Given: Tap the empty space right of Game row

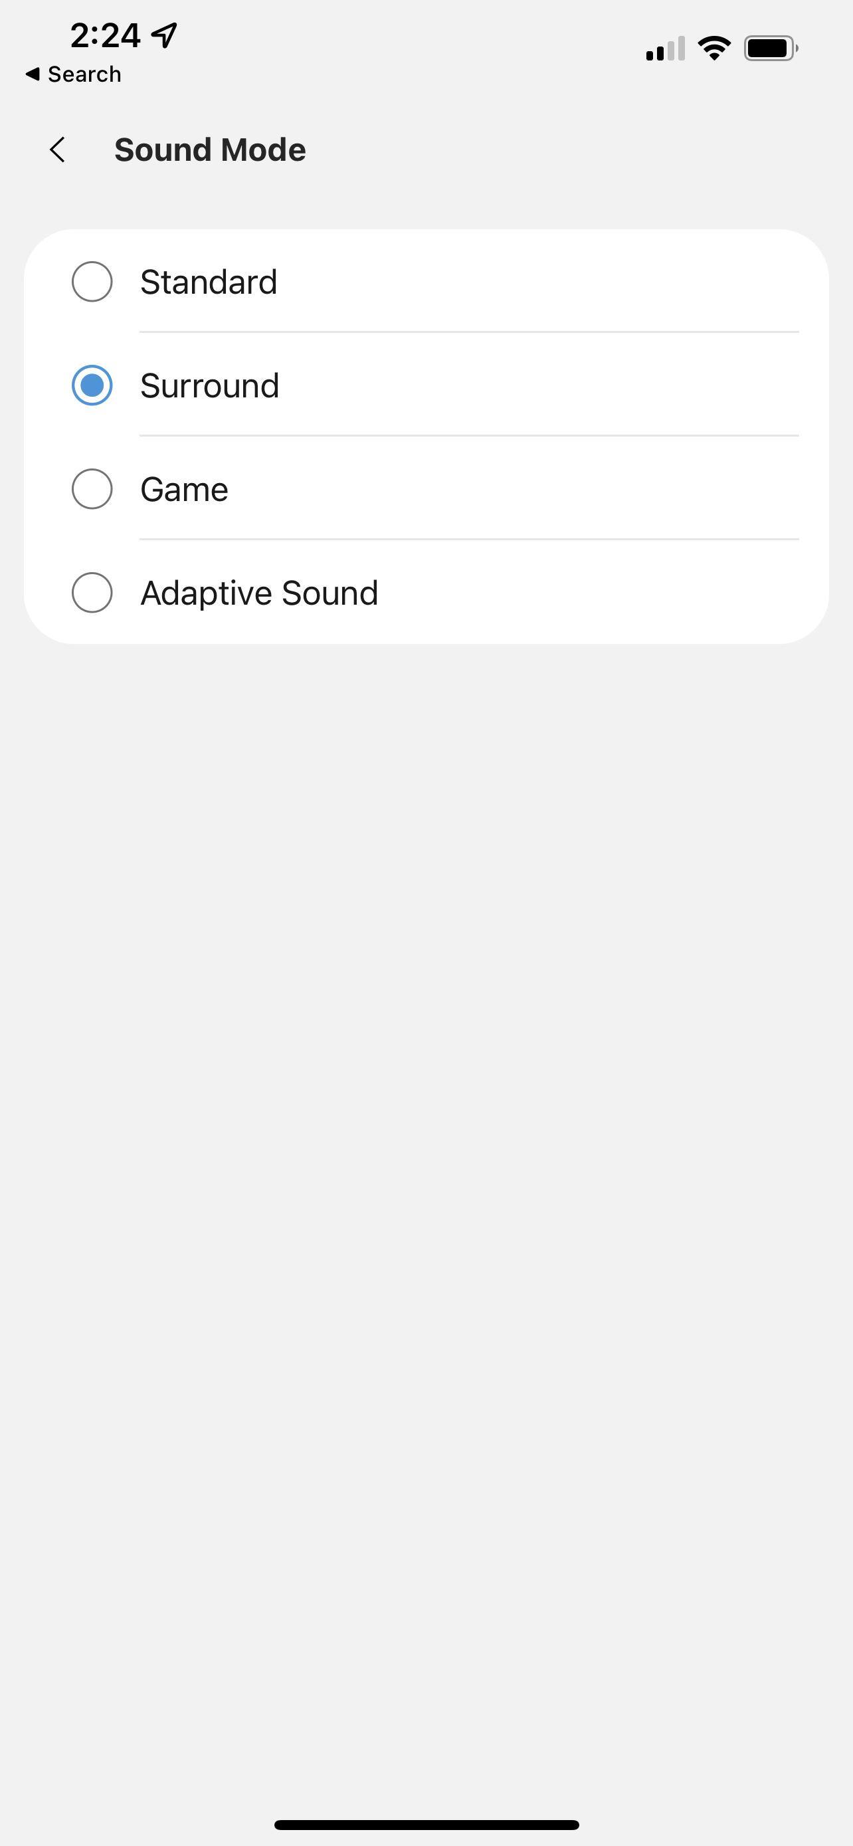Looking at the screenshot, I should tap(537, 490).
